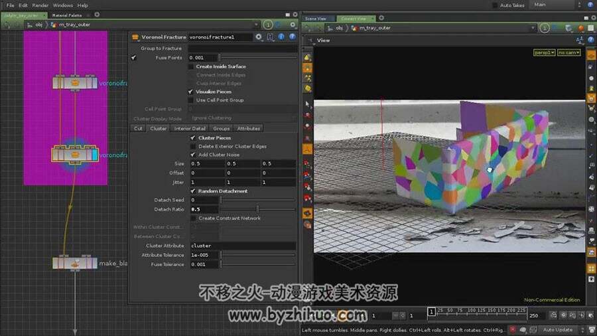This screenshot has height=336, width=597.
Task: Click obj in the network path bar
Action: (39, 25)
